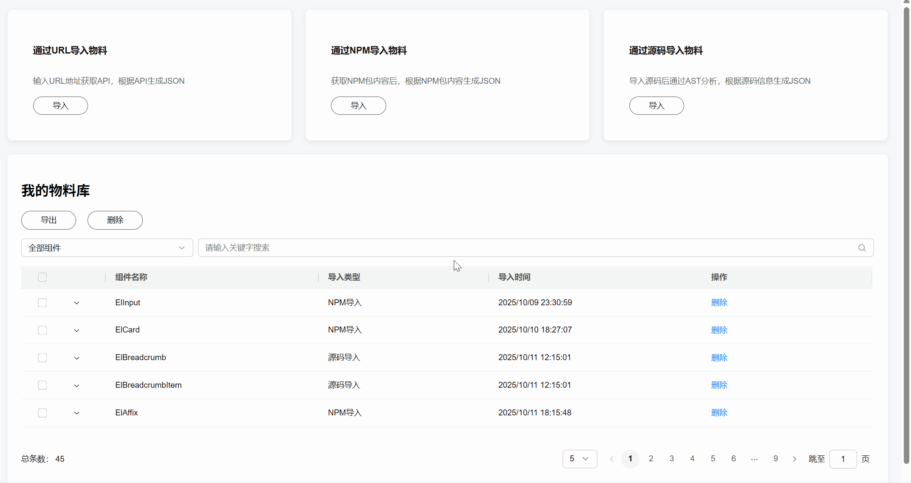Focus the keyword search input field
Viewport: 911px width, 483px height.
[x=527, y=248]
